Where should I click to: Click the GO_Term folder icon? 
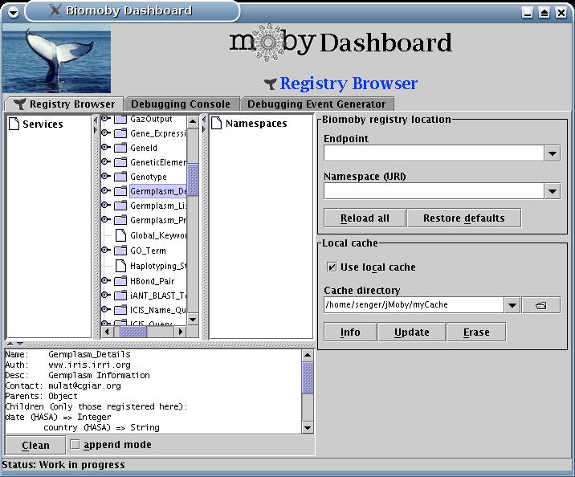coord(120,251)
